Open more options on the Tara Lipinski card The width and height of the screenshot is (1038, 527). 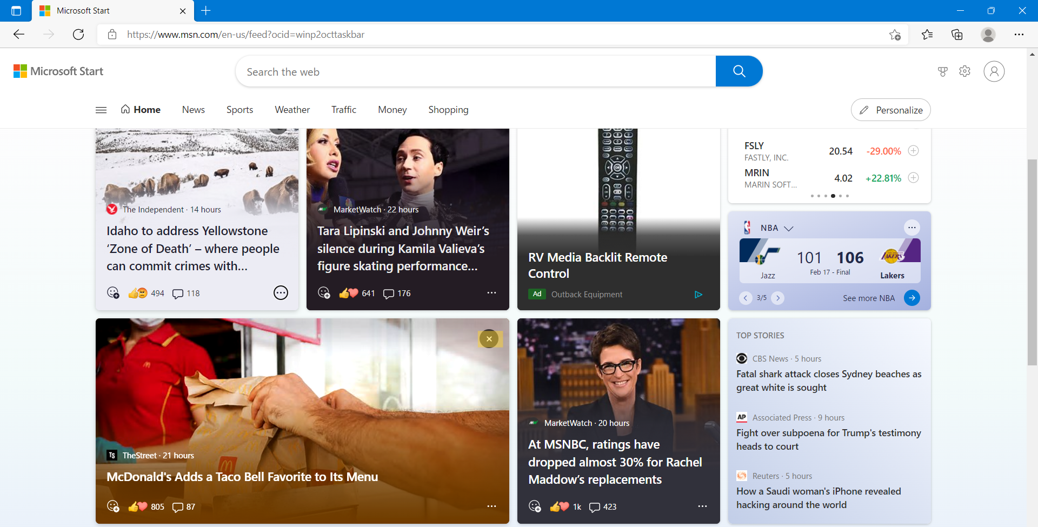[491, 292]
